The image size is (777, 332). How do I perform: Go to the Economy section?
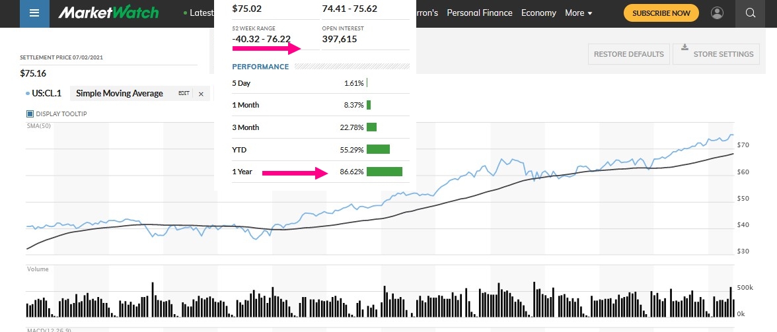[x=538, y=13]
